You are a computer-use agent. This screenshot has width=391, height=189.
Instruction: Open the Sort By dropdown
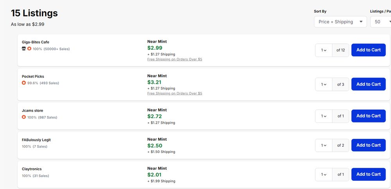click(x=340, y=22)
